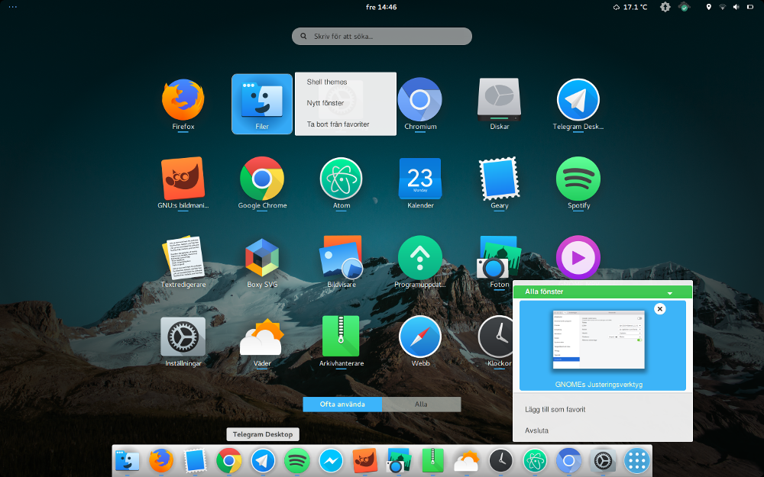Expand the Alla fönster dropdown header
The height and width of the screenshot is (477, 764).
[x=602, y=292]
